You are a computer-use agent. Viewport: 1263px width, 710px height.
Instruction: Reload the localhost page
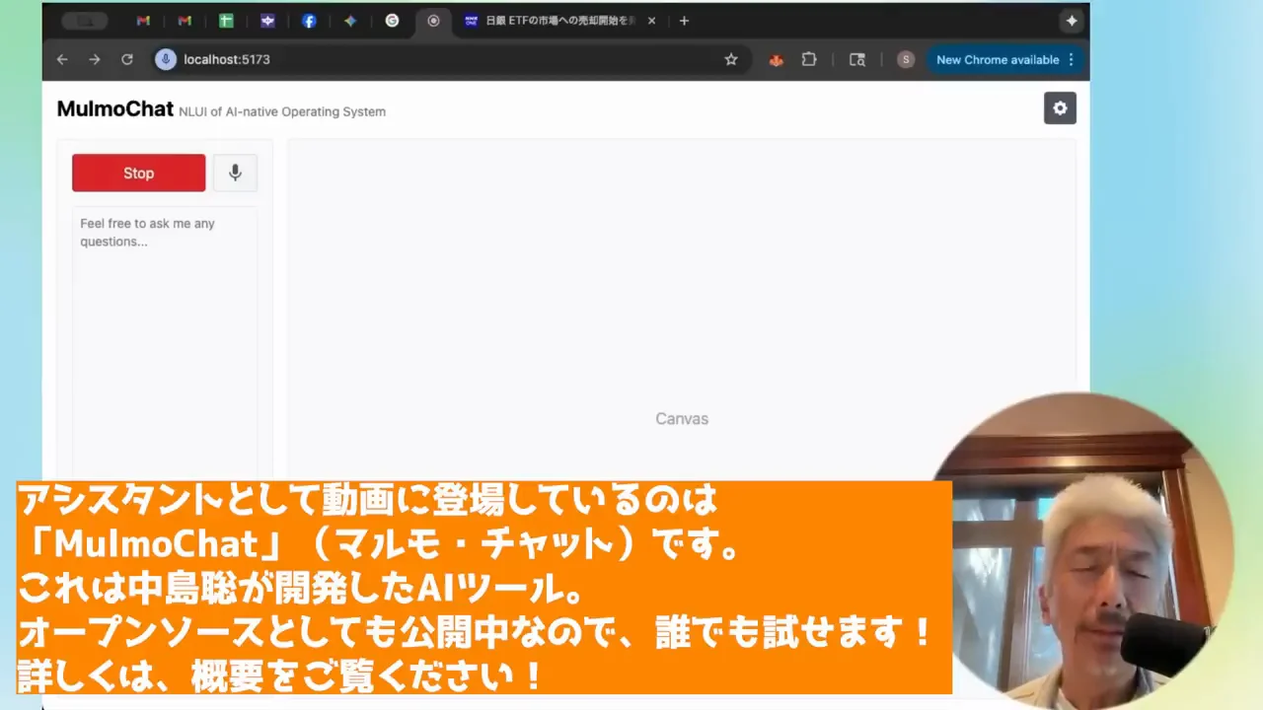[127, 59]
